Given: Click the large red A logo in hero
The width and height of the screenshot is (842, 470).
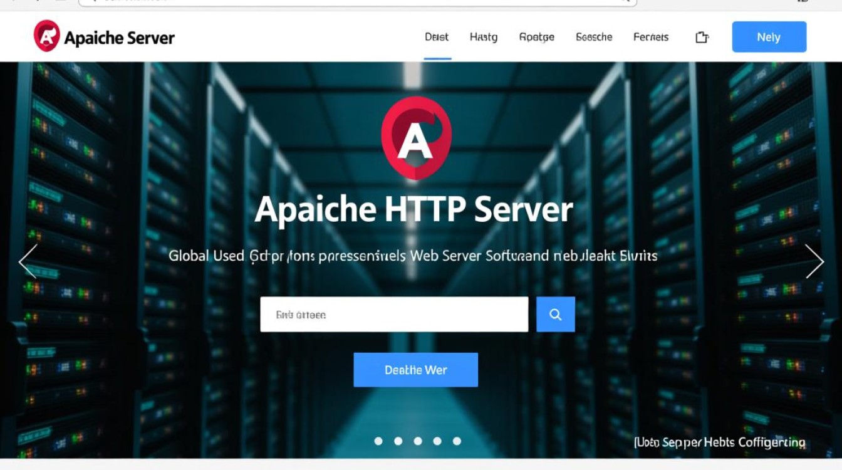Looking at the screenshot, I should tap(416, 138).
